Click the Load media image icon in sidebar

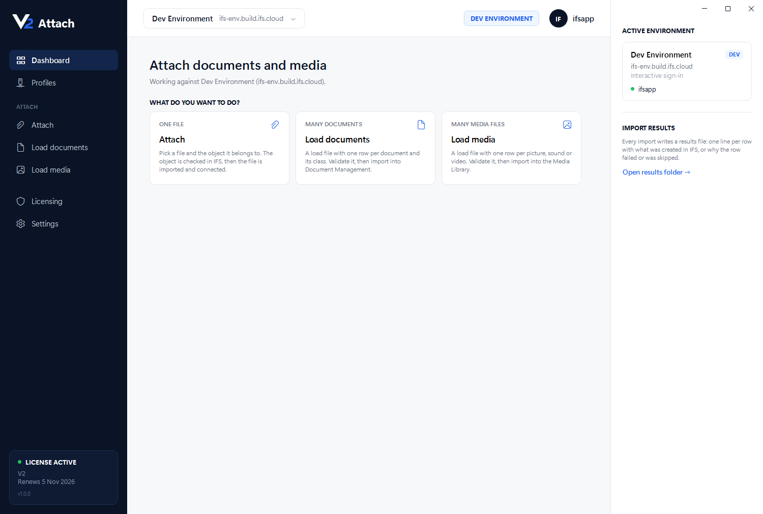click(21, 170)
